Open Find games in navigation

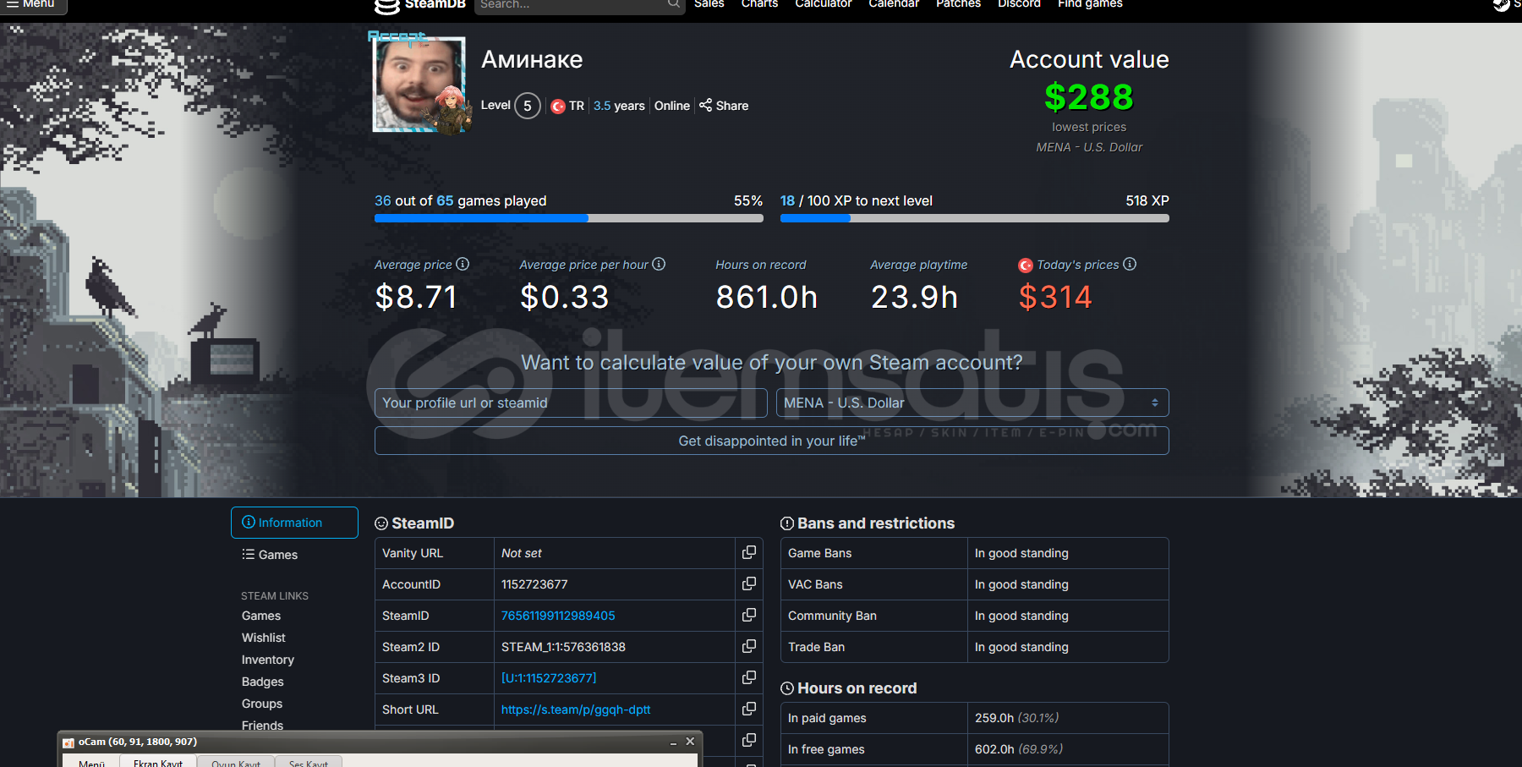tap(1090, 4)
